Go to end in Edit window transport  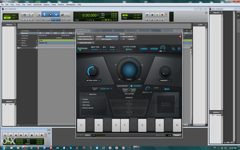tap(162, 20)
